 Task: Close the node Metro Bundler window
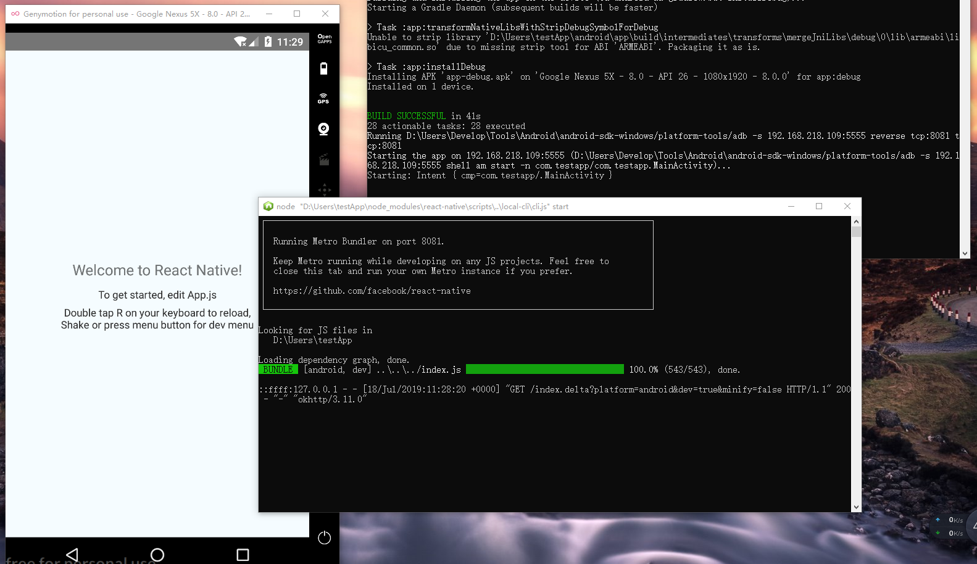[x=847, y=206]
